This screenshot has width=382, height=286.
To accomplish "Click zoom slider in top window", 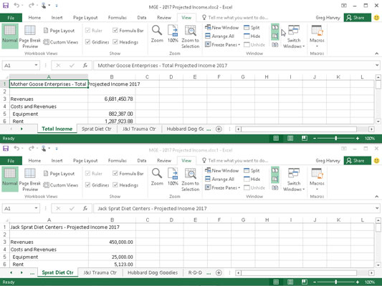I will point(336,138).
